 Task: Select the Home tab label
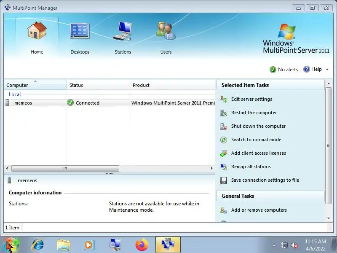point(37,52)
